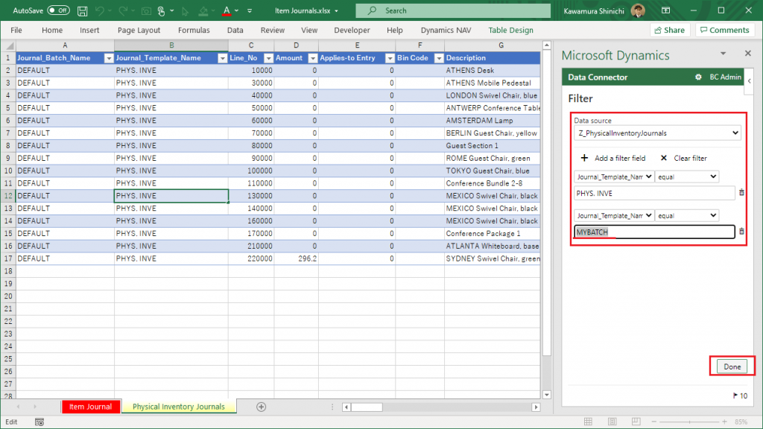Collapse the Data Connector side chevron
The height and width of the screenshot is (429, 763).
[x=750, y=80]
